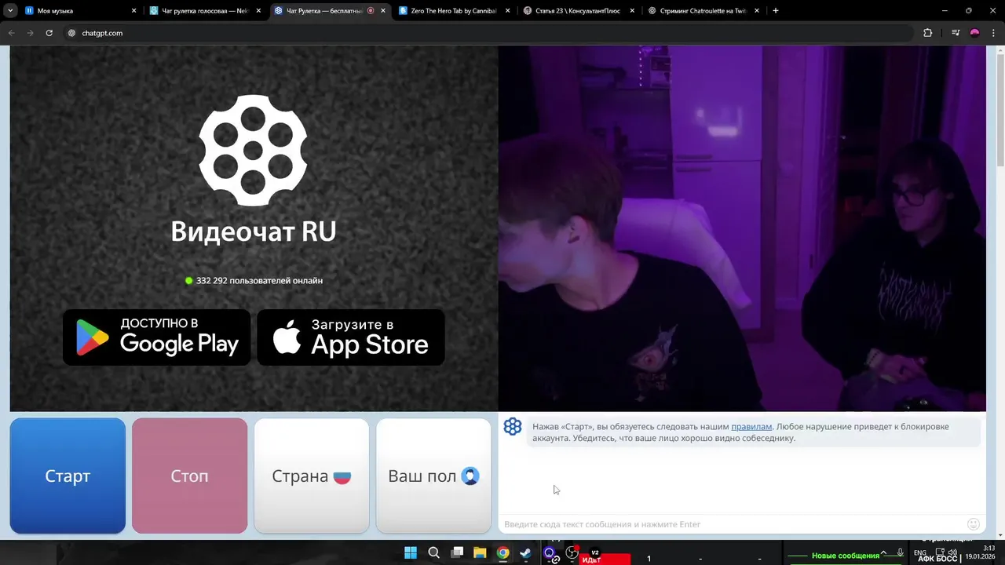Viewport: 1005px width, 565px height.
Task: Open the tab search dropdown arrow
Action: [x=10, y=11]
